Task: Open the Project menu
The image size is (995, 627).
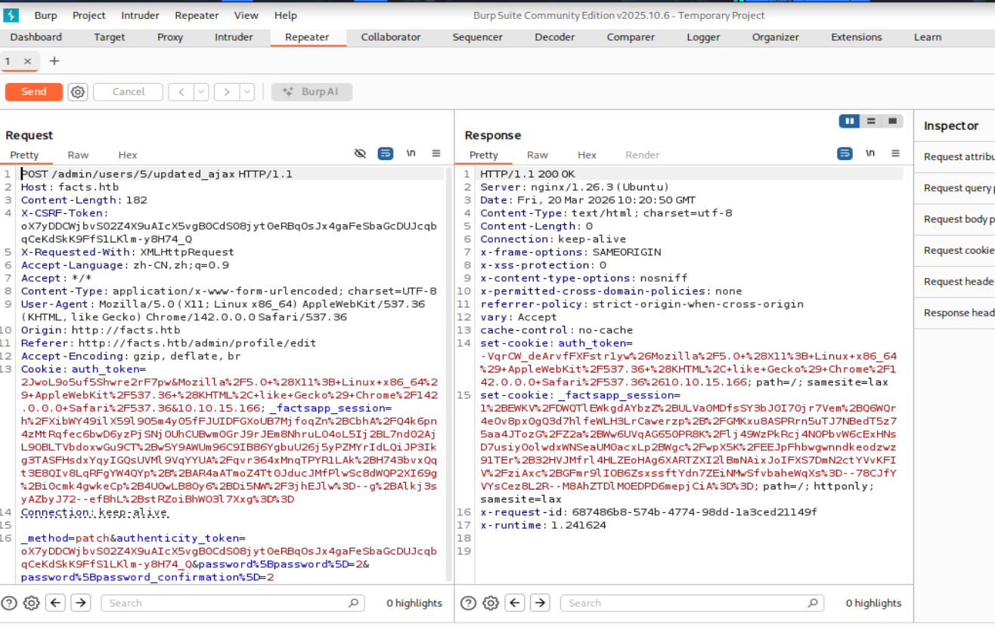Action: 89,15
